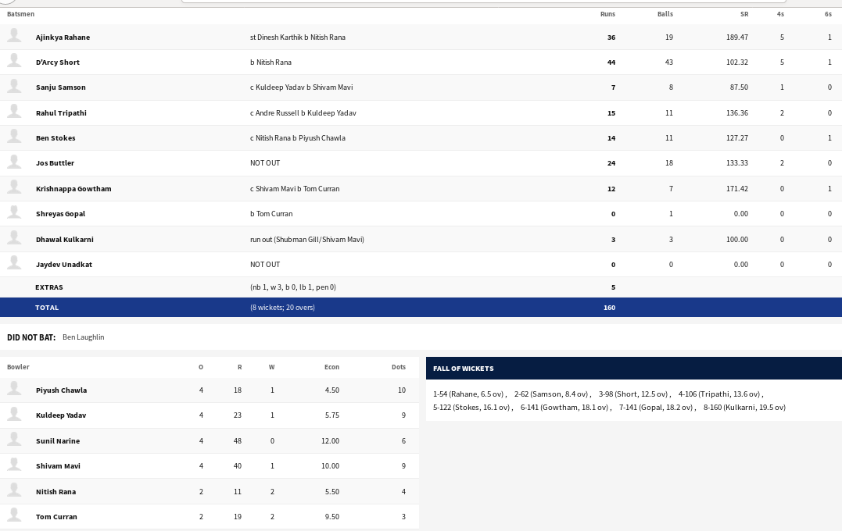842x531 pixels.
Task: Click Piyush Chawla's dots value 10
Action: tap(402, 390)
